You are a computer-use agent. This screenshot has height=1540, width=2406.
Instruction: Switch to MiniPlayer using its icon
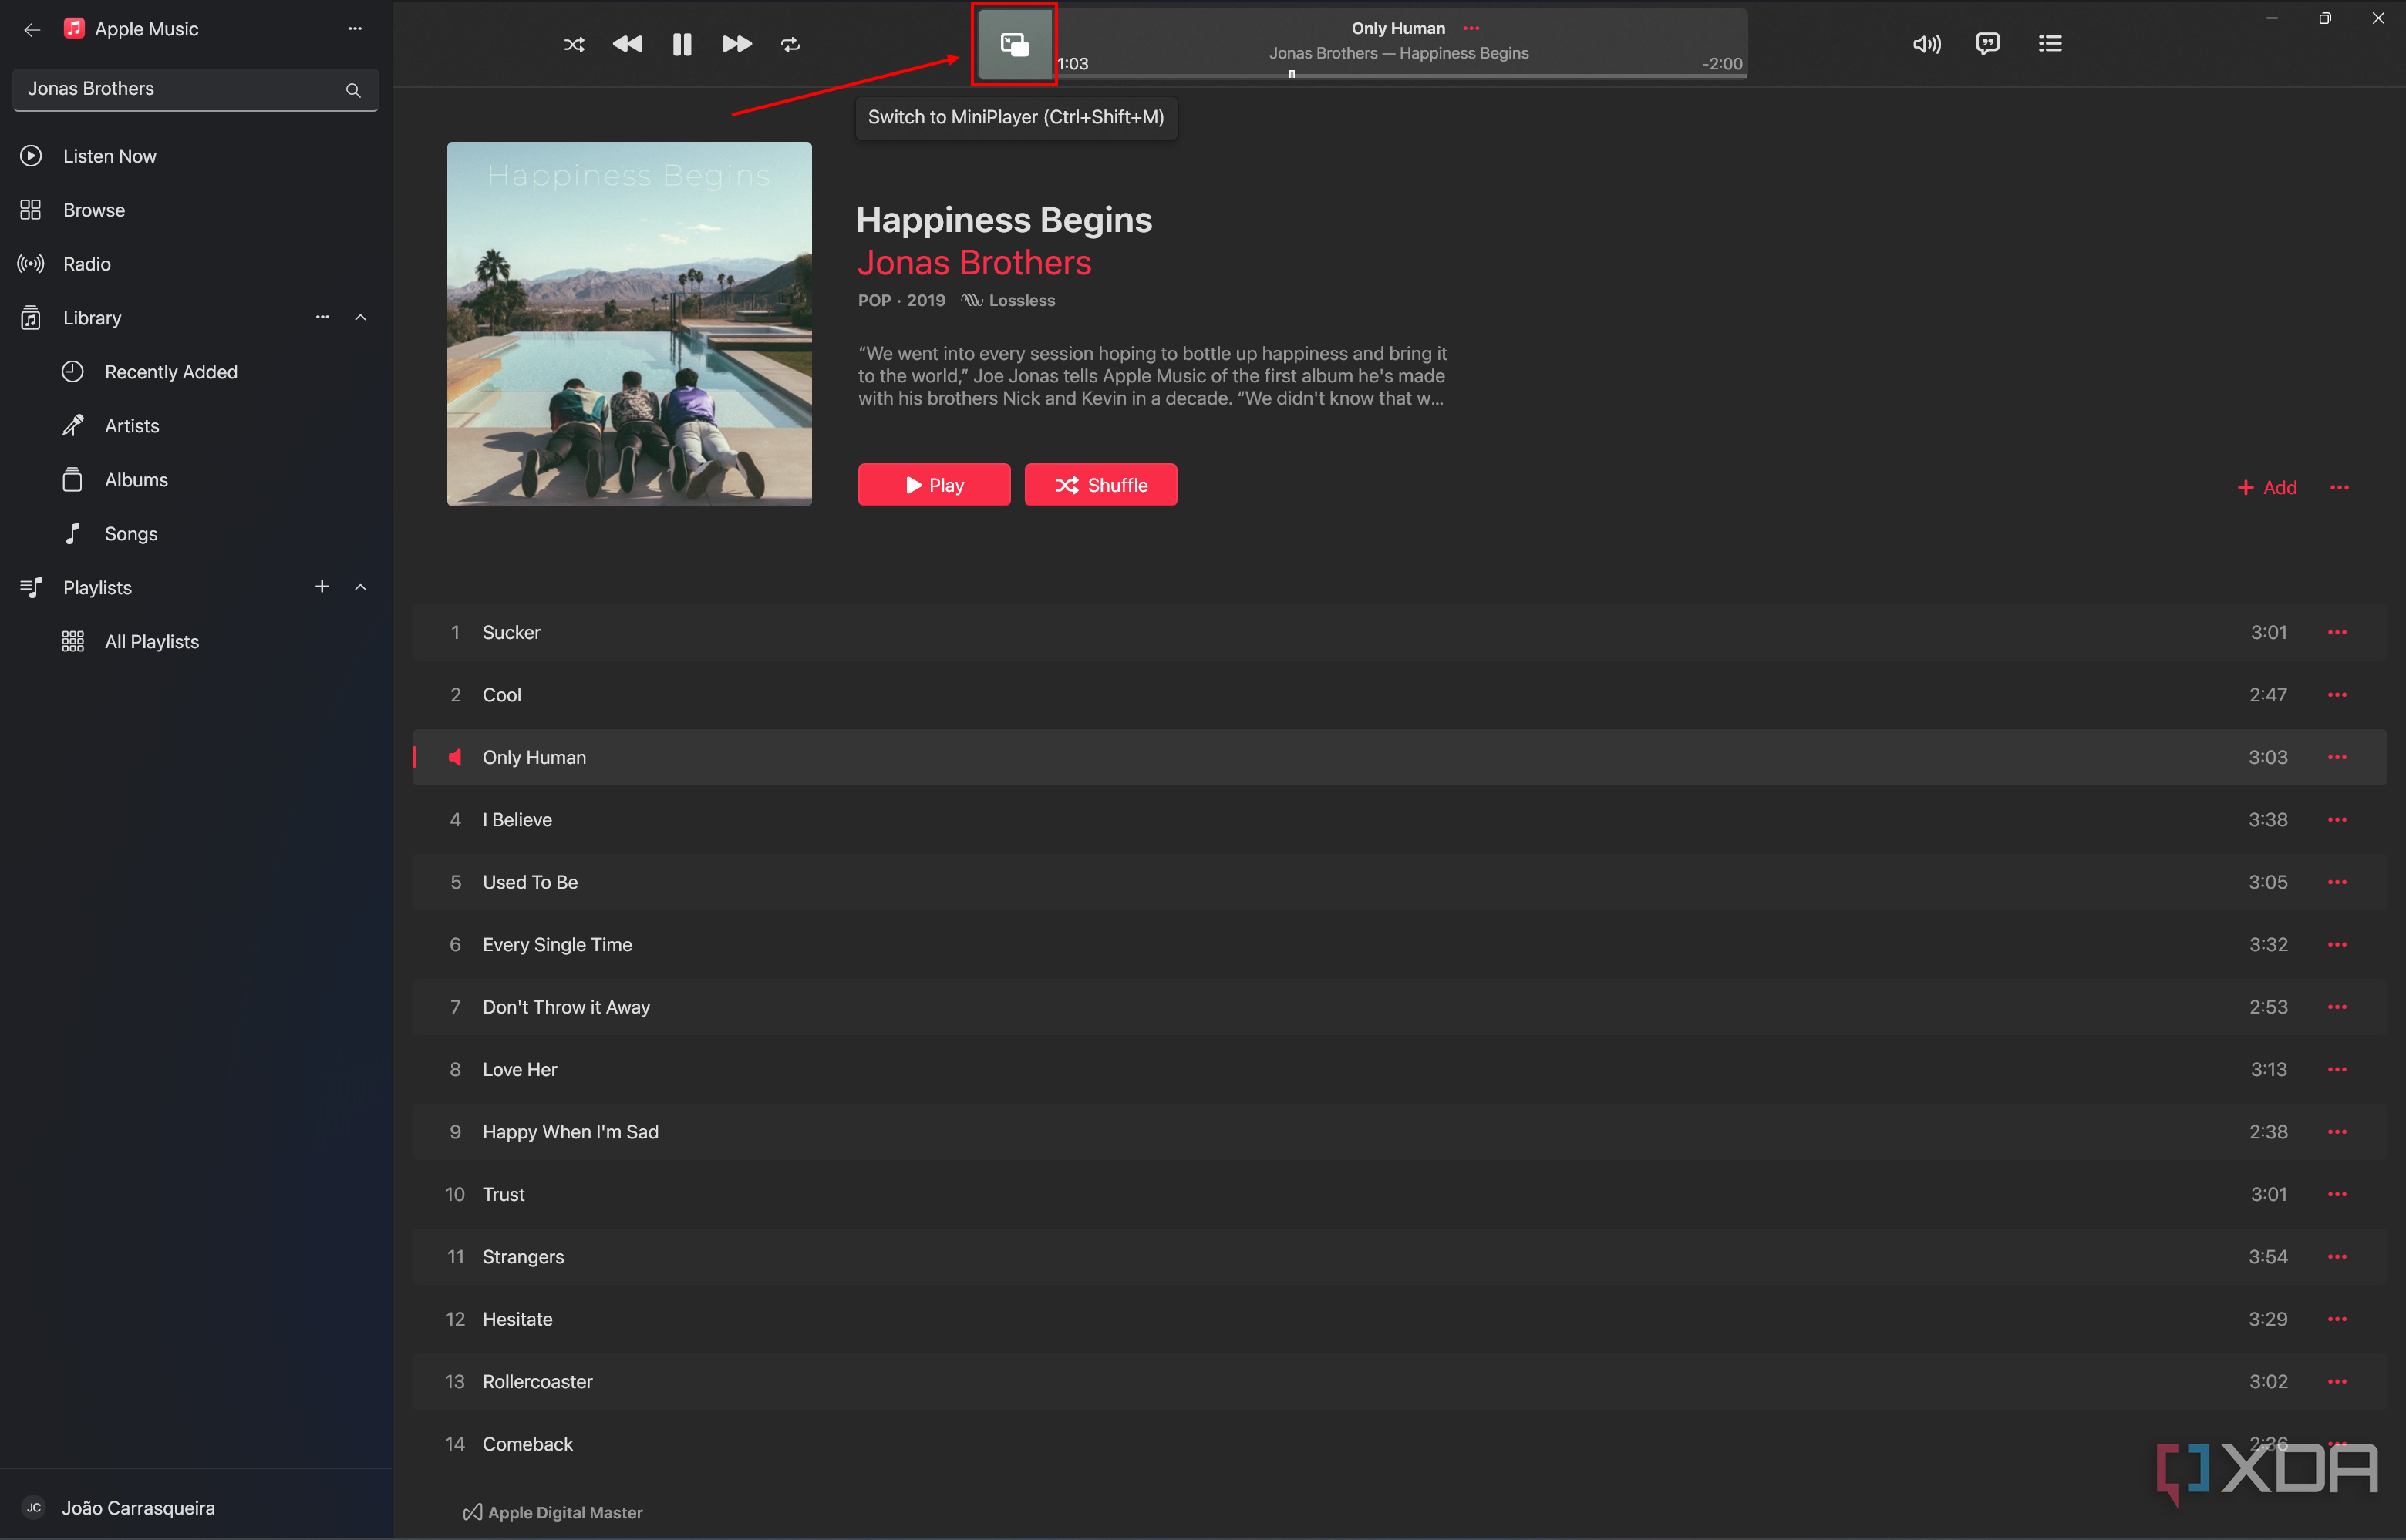[x=1013, y=44]
